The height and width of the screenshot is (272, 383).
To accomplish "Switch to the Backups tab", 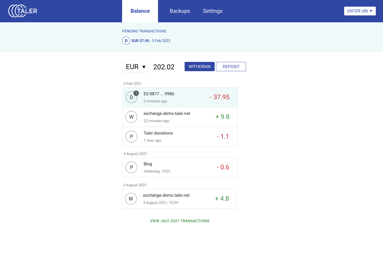I will click(180, 11).
